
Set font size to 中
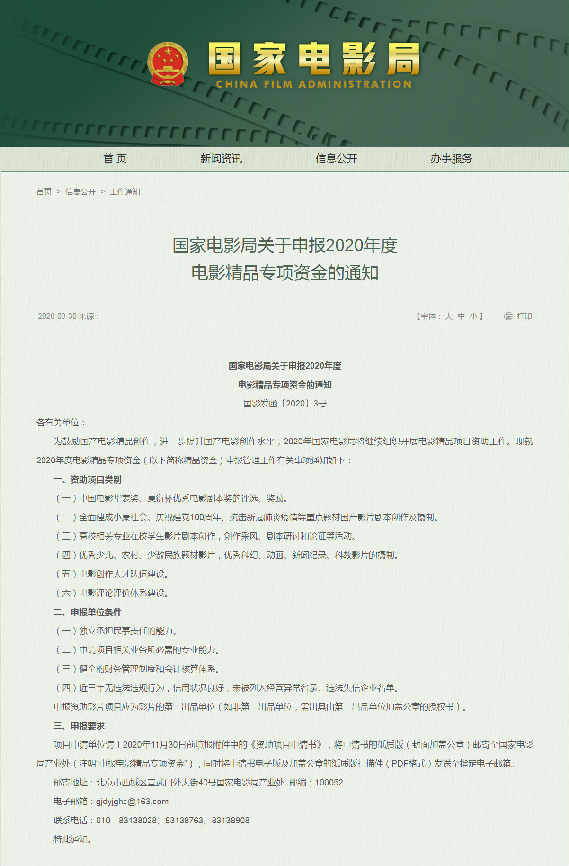(461, 316)
